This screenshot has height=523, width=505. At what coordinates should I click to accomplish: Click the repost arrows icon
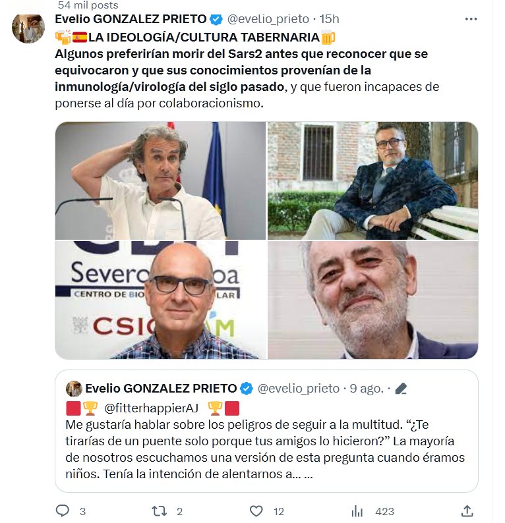(x=159, y=511)
